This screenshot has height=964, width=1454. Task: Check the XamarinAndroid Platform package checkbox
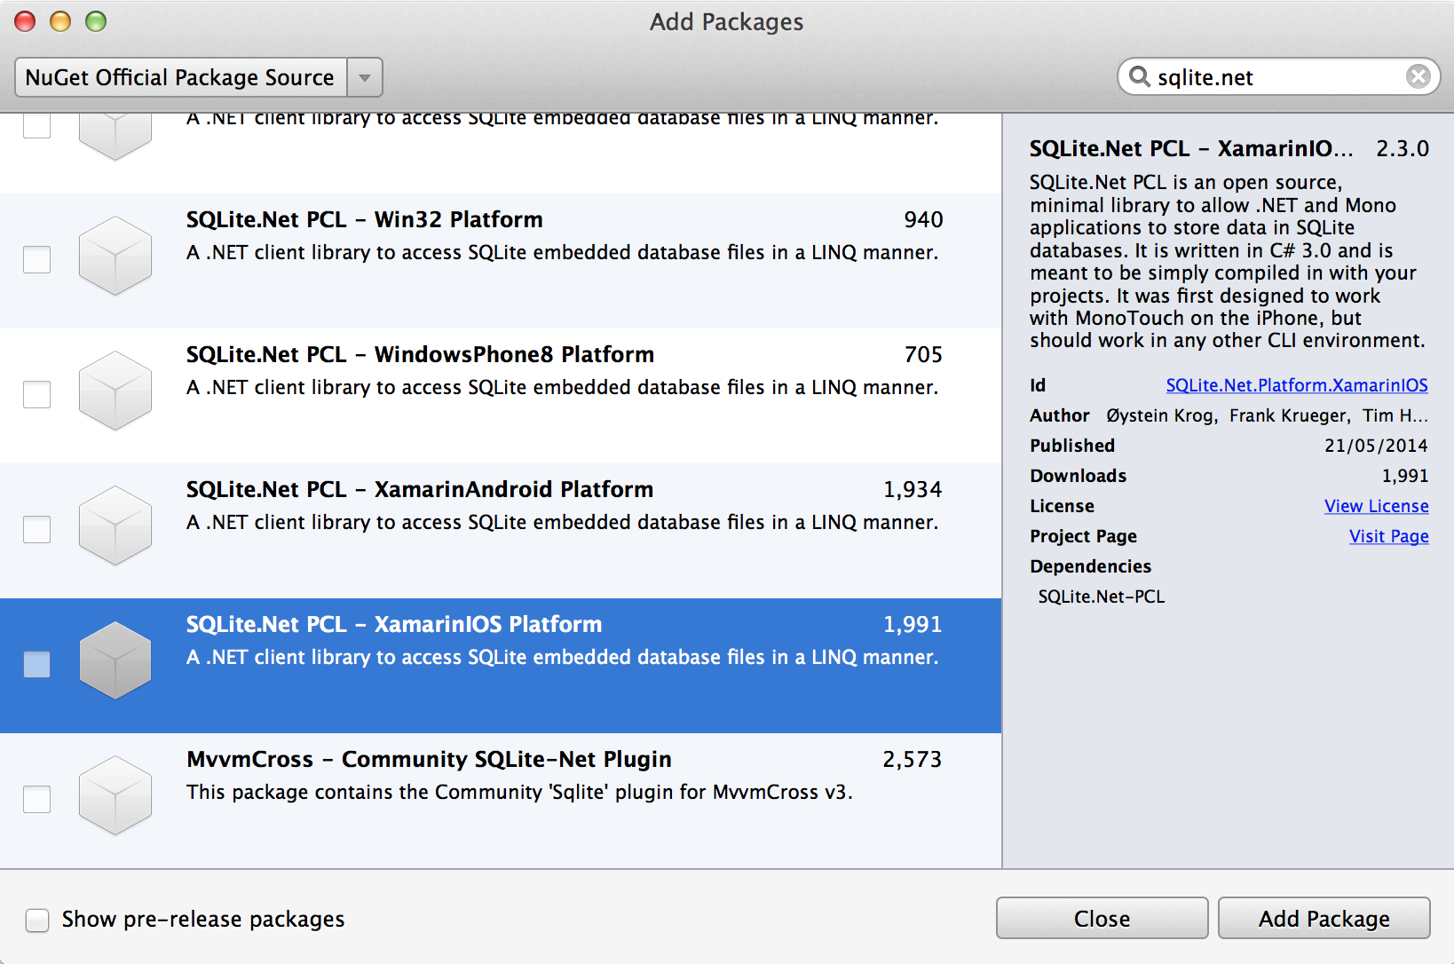click(37, 530)
